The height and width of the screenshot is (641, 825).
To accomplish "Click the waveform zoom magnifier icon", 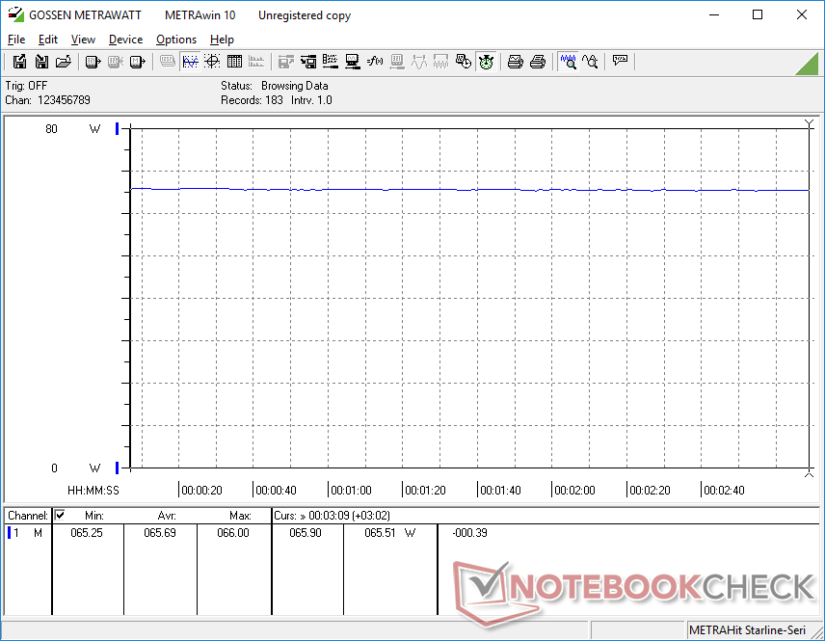I will [568, 62].
